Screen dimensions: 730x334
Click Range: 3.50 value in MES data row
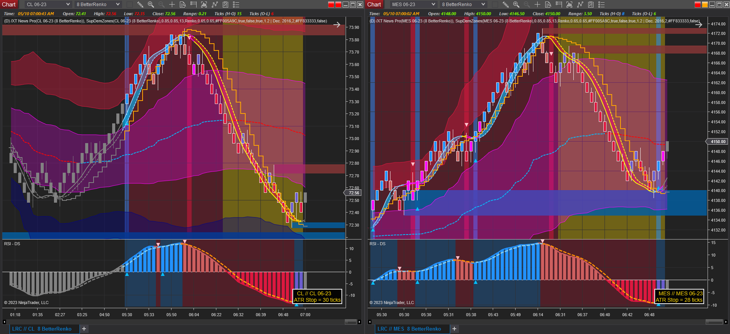(580, 14)
